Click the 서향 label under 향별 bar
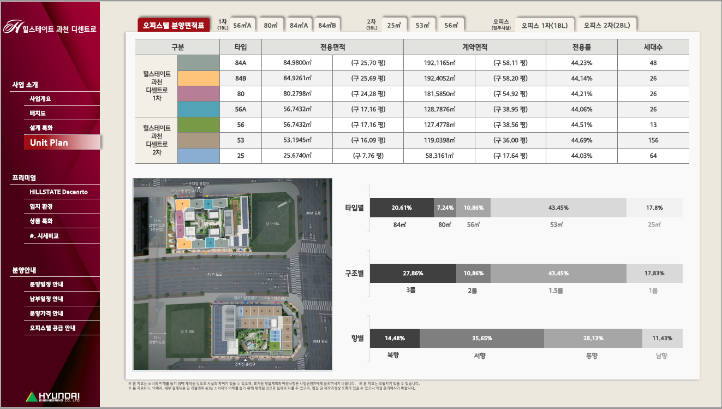Image resolution: width=722 pixels, height=409 pixels. pos(480,355)
